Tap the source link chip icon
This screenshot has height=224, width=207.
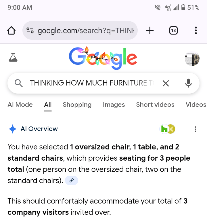(72, 181)
